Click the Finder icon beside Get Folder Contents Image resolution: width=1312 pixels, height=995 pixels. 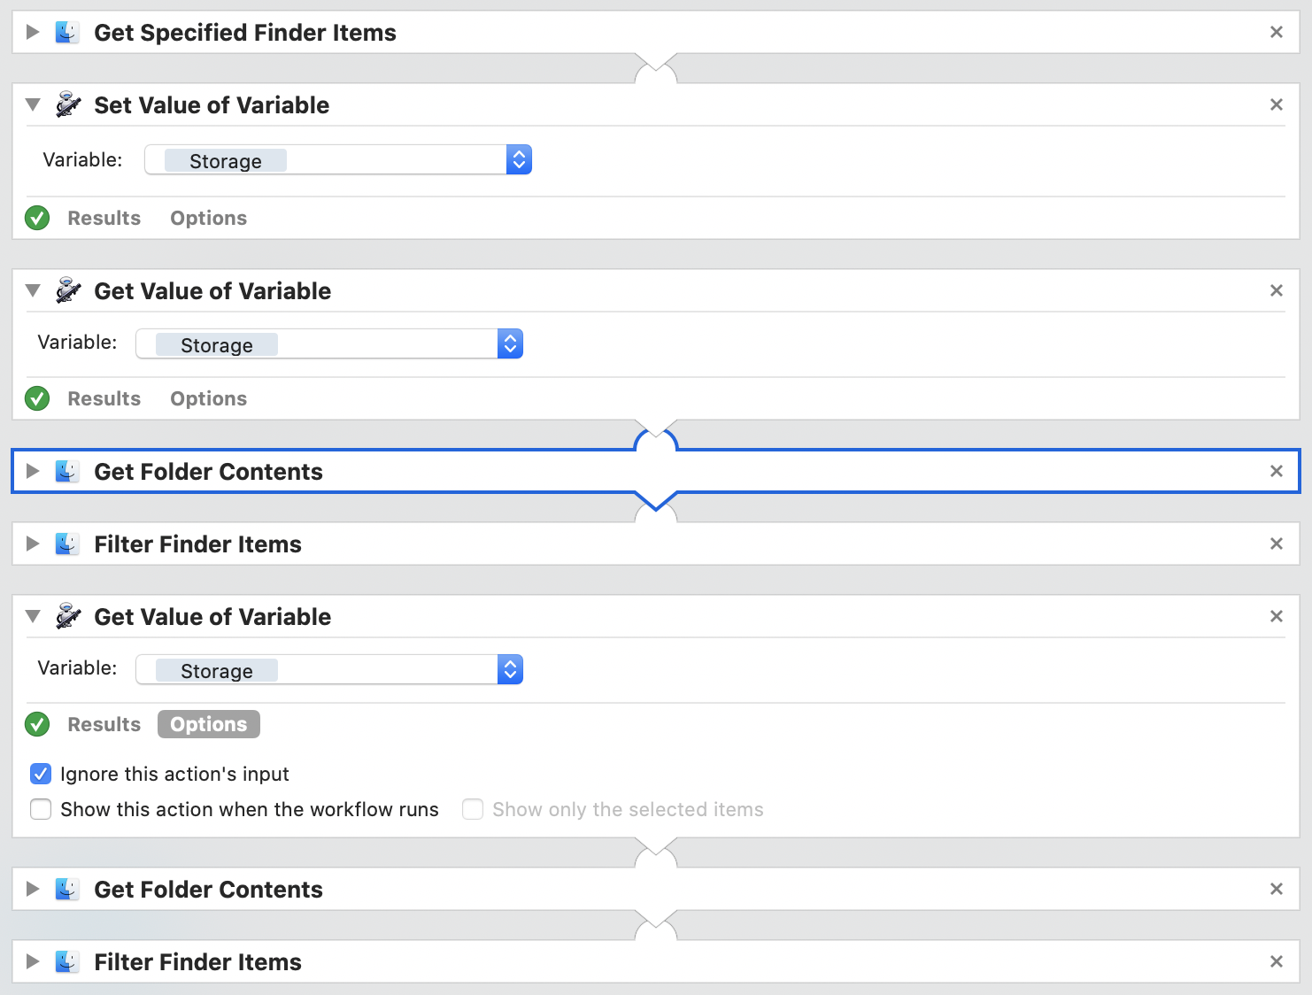click(x=67, y=471)
